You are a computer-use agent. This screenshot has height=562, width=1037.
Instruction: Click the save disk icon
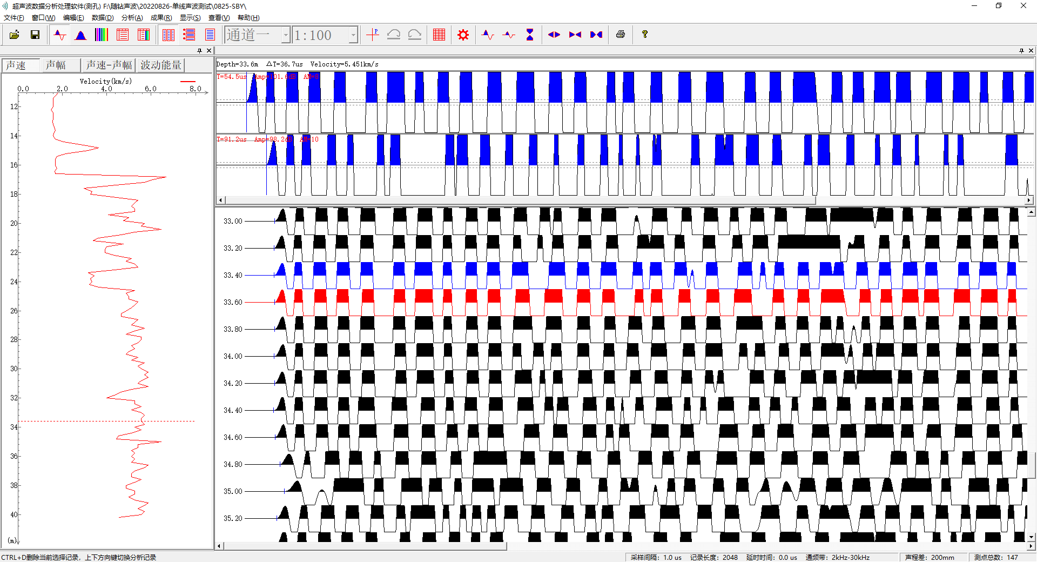[35, 35]
